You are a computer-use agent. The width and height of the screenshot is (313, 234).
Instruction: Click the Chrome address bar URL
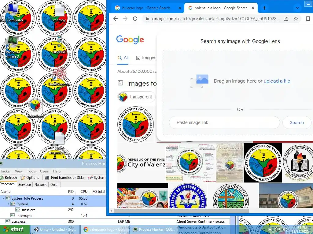215,19
